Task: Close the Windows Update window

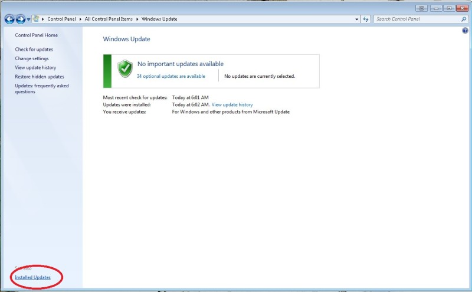Action: [x=462, y=8]
